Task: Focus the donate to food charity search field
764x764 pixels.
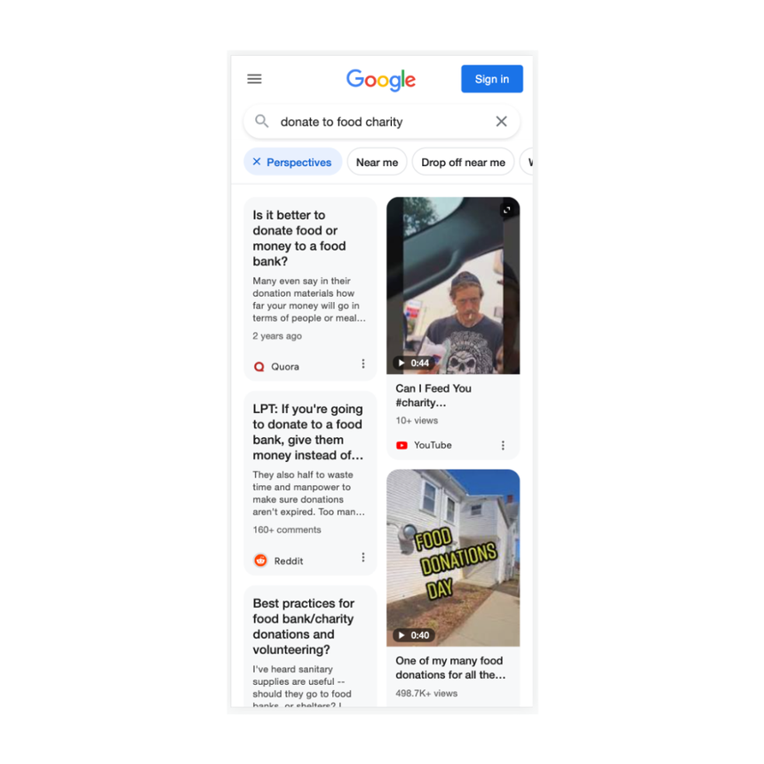Action: (381, 122)
